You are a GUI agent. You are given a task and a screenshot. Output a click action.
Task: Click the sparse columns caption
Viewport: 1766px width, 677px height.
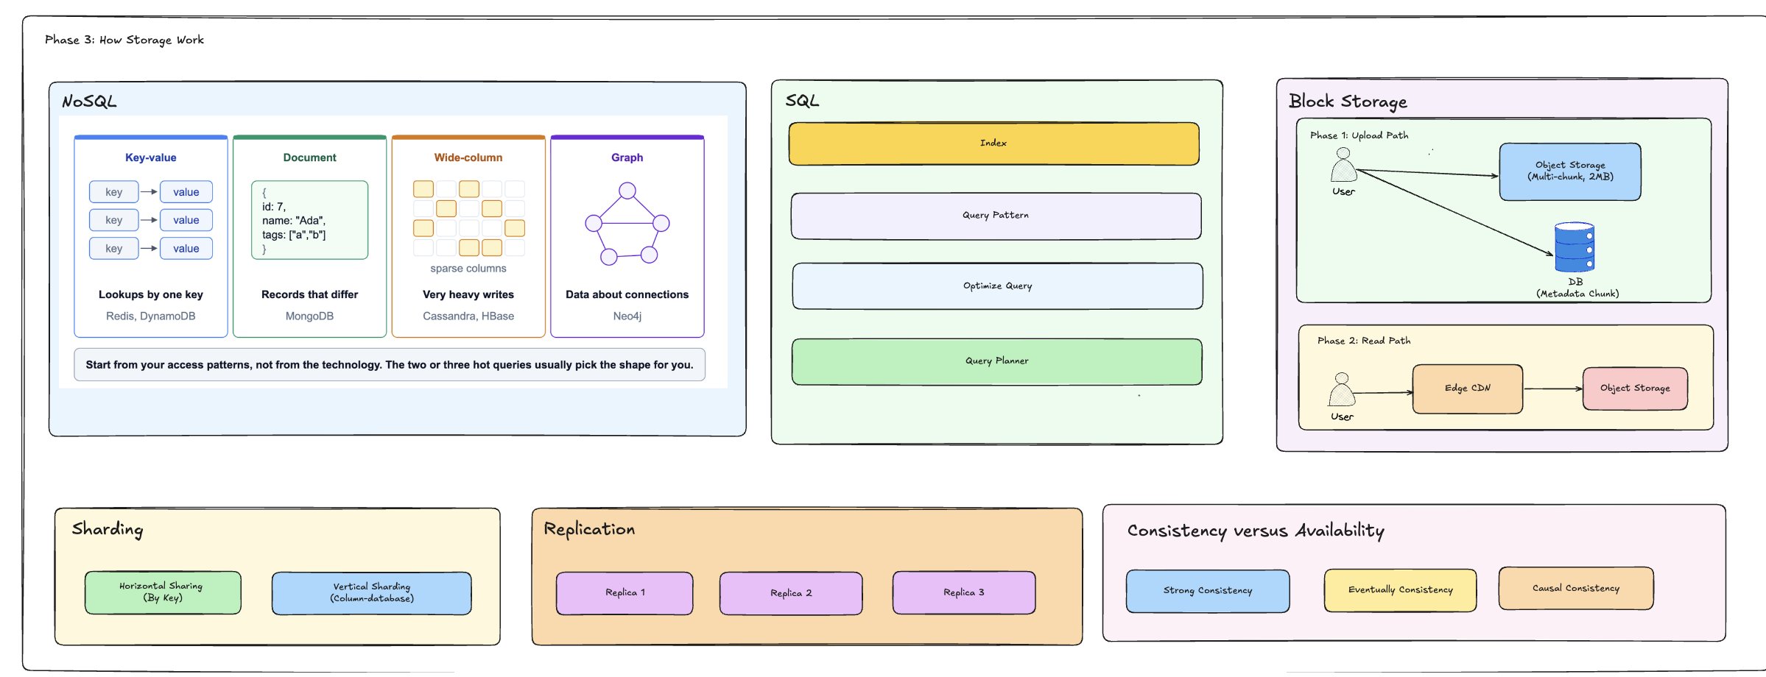[468, 269]
